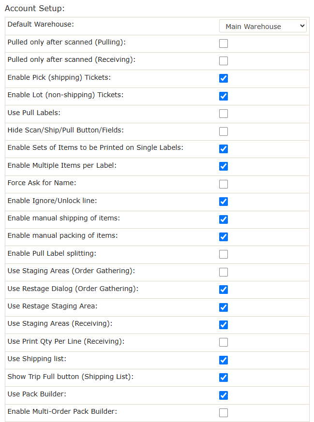The image size is (314, 422).
Task: Uncheck Enable Sets of Items on Single Labels
Action: [x=223, y=149]
